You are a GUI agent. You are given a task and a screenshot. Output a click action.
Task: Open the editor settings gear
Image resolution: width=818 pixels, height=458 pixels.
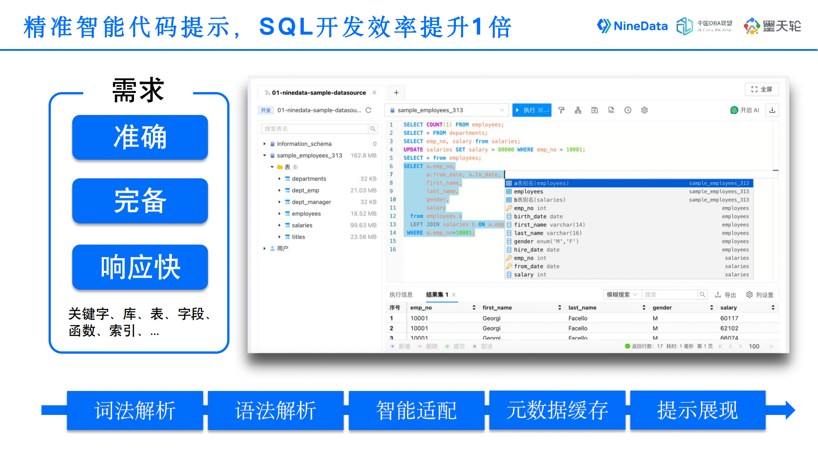(x=644, y=110)
